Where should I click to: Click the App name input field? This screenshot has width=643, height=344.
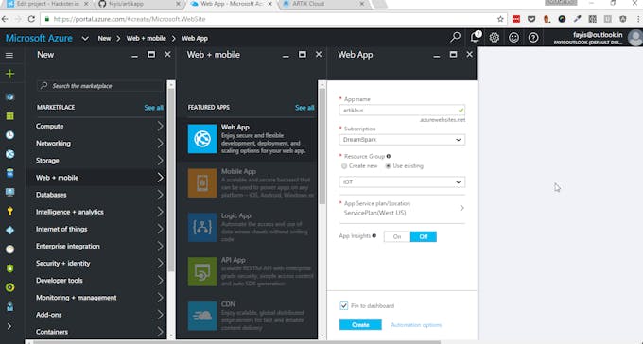pyautogui.click(x=402, y=111)
